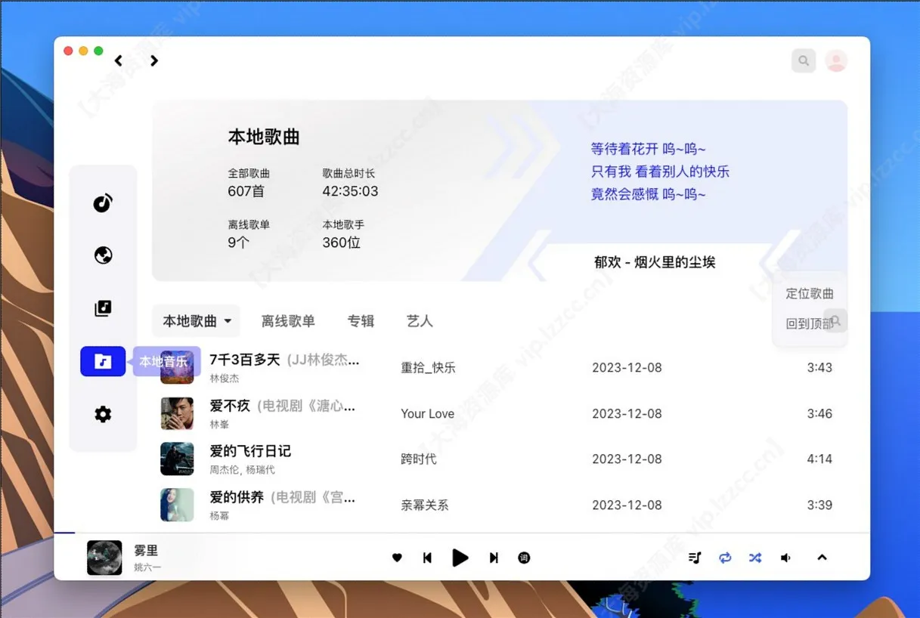Favorite the current song with the heart

coord(397,558)
